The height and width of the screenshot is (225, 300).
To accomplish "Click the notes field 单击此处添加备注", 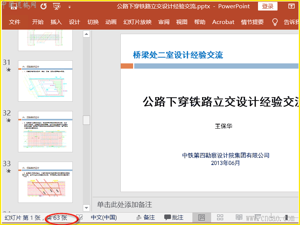I will coord(124,205).
